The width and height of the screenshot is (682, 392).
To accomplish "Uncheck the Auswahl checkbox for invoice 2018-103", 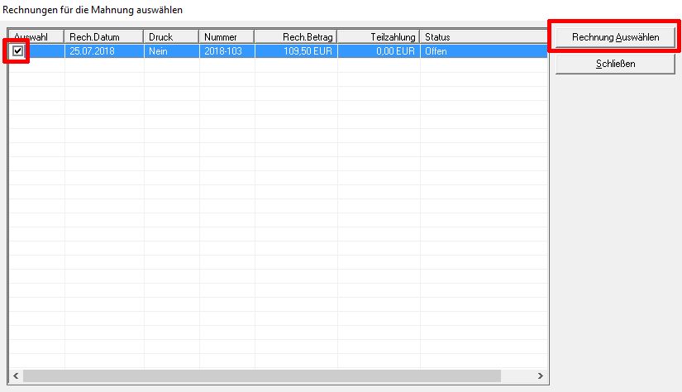I will [x=18, y=51].
